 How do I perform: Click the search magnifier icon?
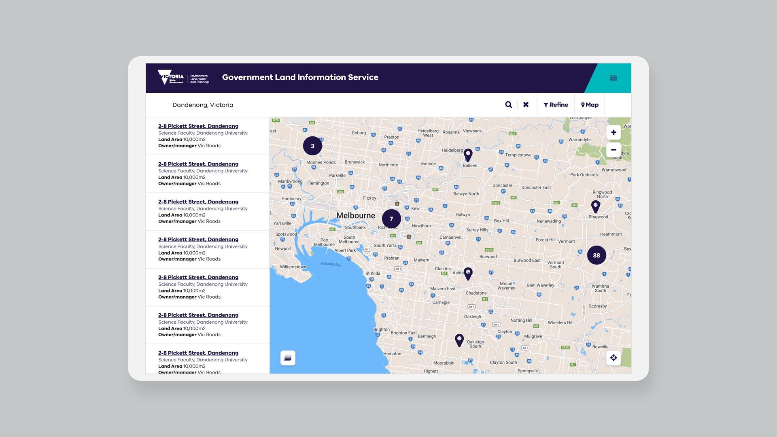coord(508,105)
